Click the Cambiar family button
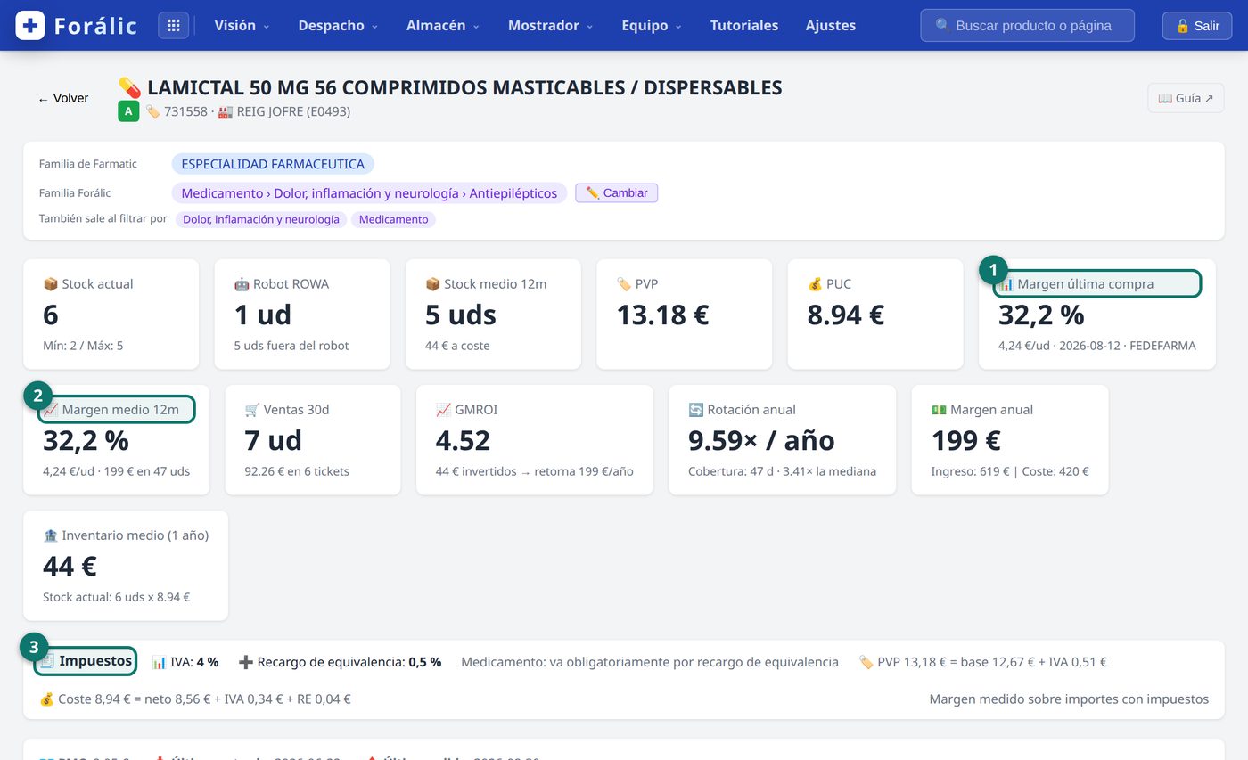1248x760 pixels. click(616, 192)
